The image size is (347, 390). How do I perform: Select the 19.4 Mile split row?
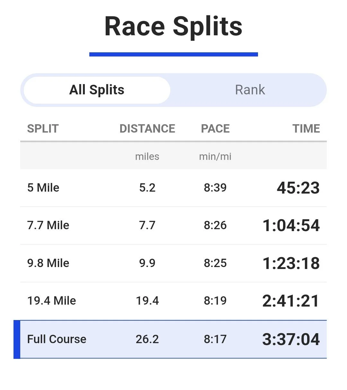pyautogui.click(x=173, y=301)
